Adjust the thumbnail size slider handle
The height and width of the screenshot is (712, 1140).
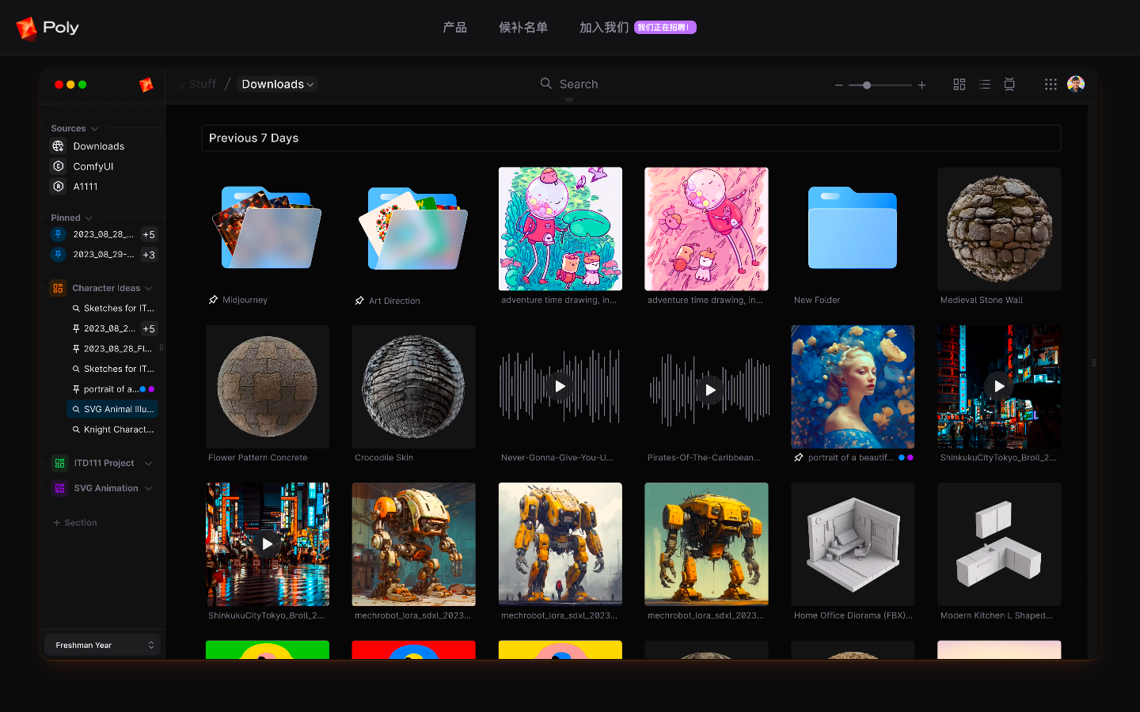(x=867, y=85)
